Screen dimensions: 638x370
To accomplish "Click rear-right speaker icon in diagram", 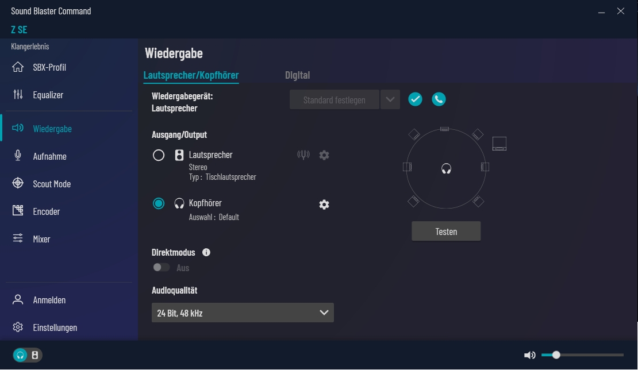I will pyautogui.click(x=478, y=201).
